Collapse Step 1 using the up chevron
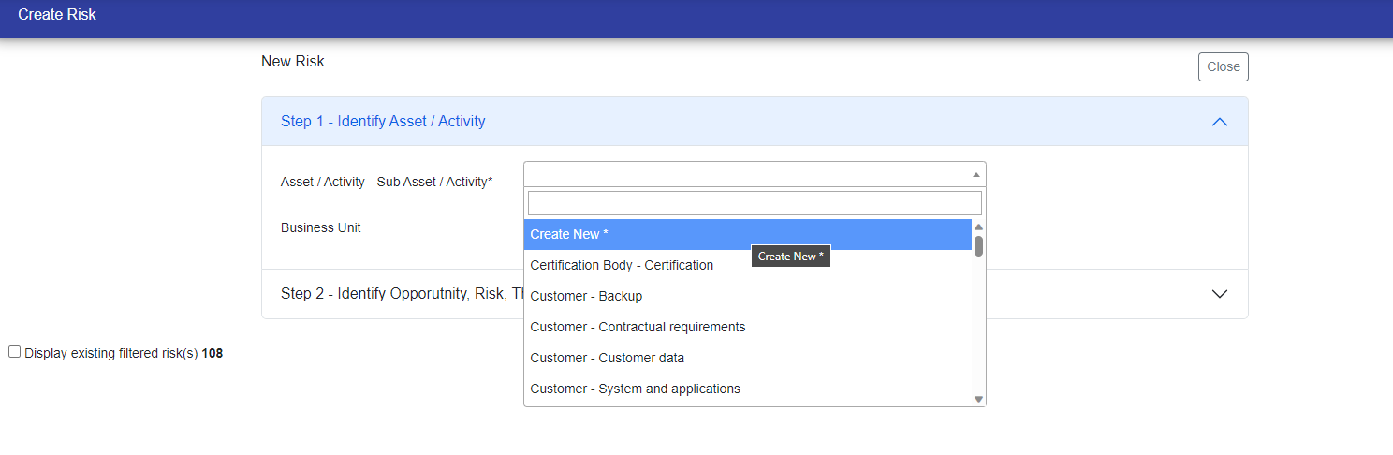 tap(1219, 122)
